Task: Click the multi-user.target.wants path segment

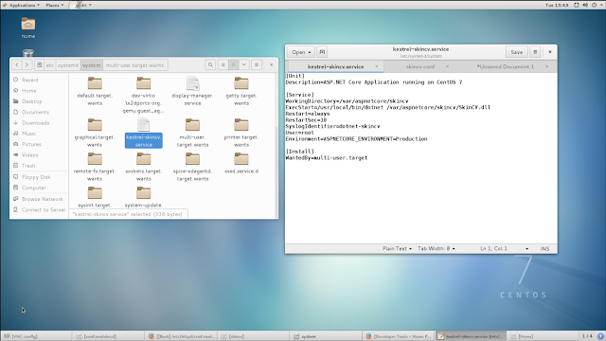Action: coord(134,65)
